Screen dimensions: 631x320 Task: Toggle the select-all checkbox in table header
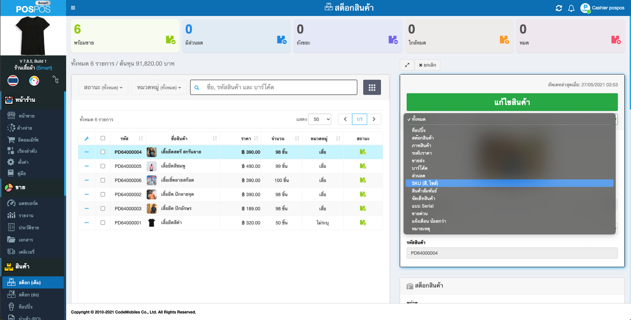[x=103, y=138]
